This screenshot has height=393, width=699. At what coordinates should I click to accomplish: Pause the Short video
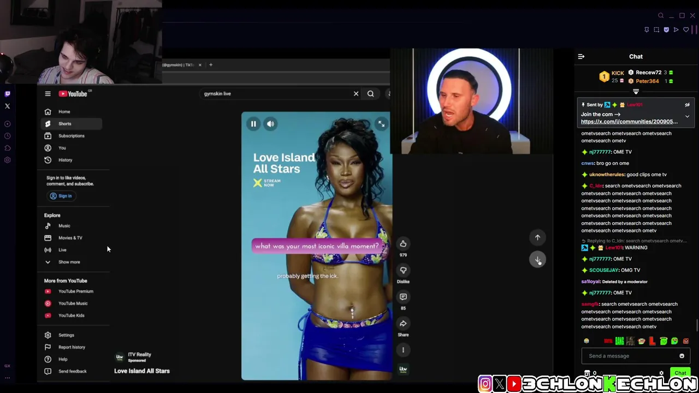pos(253,124)
